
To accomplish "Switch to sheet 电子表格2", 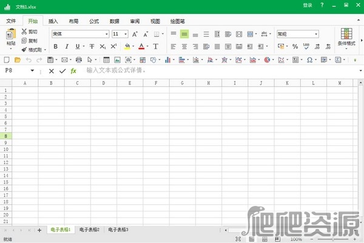I will click(x=89, y=230).
